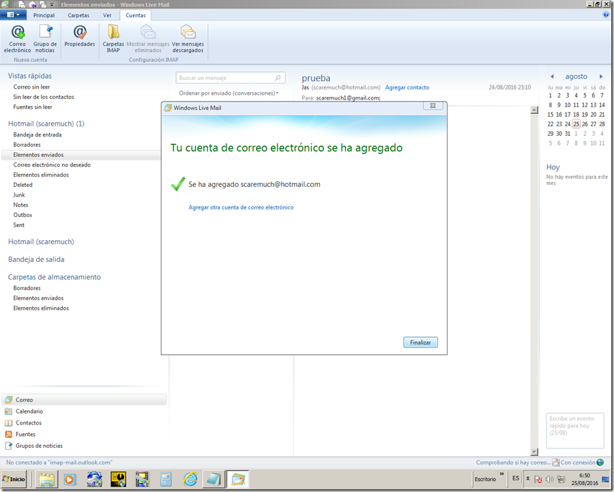Click the sync quick access toolbar icon

43,4
